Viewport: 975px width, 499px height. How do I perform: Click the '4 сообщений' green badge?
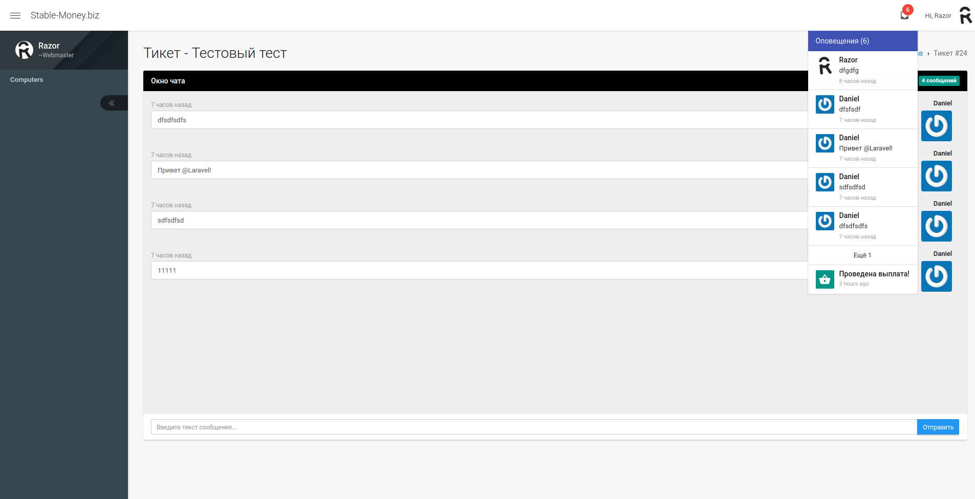click(x=939, y=81)
